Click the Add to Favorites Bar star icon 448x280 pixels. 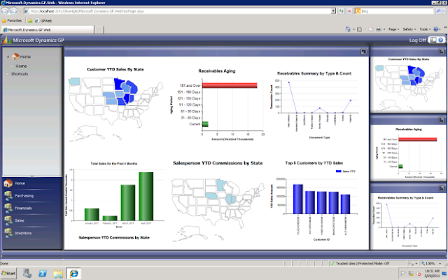coord(30,20)
